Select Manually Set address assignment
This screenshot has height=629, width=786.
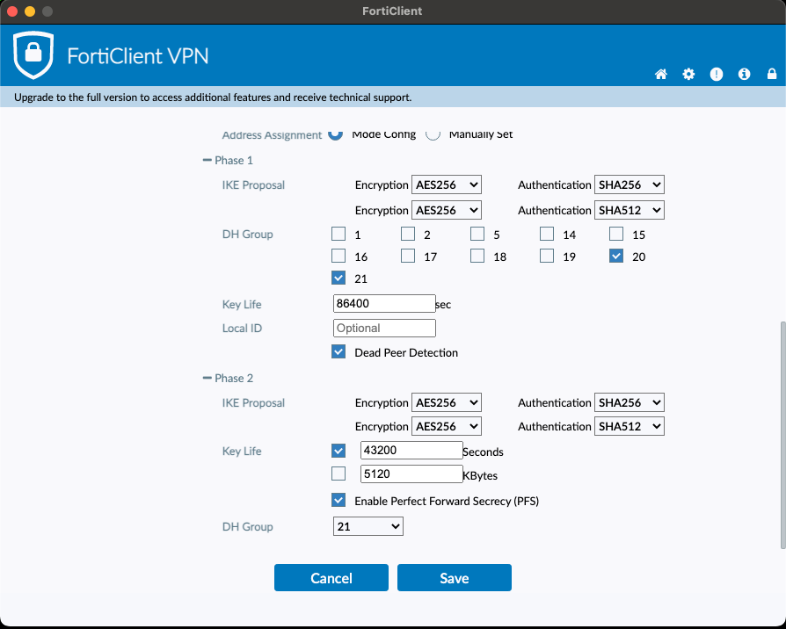coord(433,134)
